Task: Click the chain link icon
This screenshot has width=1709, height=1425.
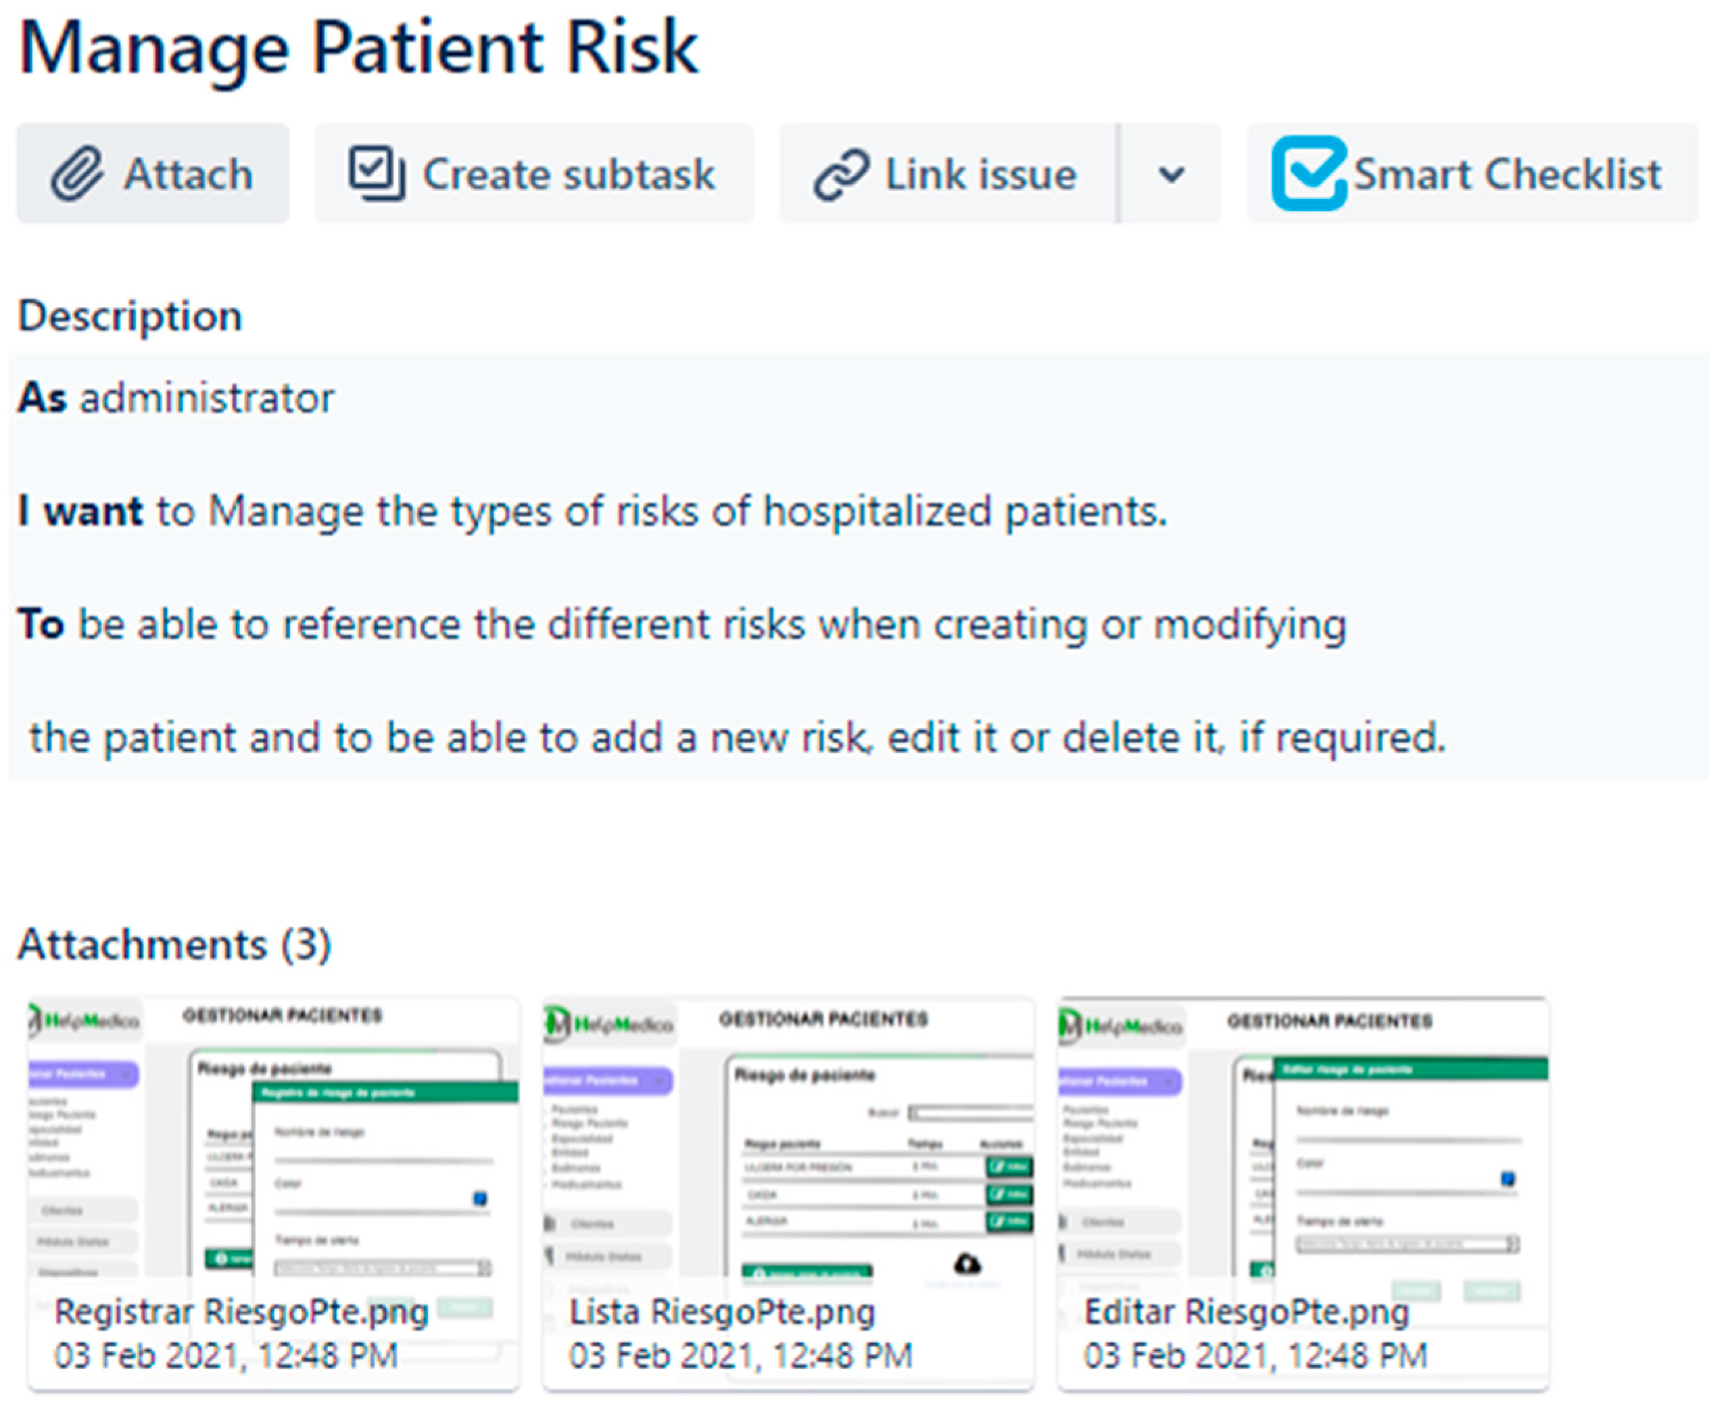Action: click(x=842, y=174)
